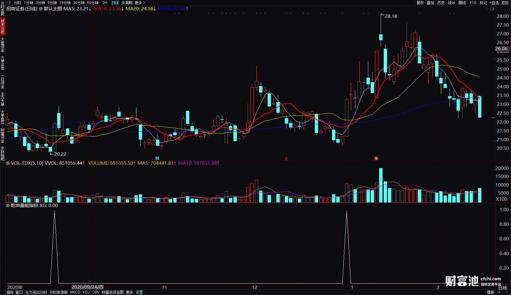Switch to the 5分钟 period
511x295 pixels.
pos(52,3)
